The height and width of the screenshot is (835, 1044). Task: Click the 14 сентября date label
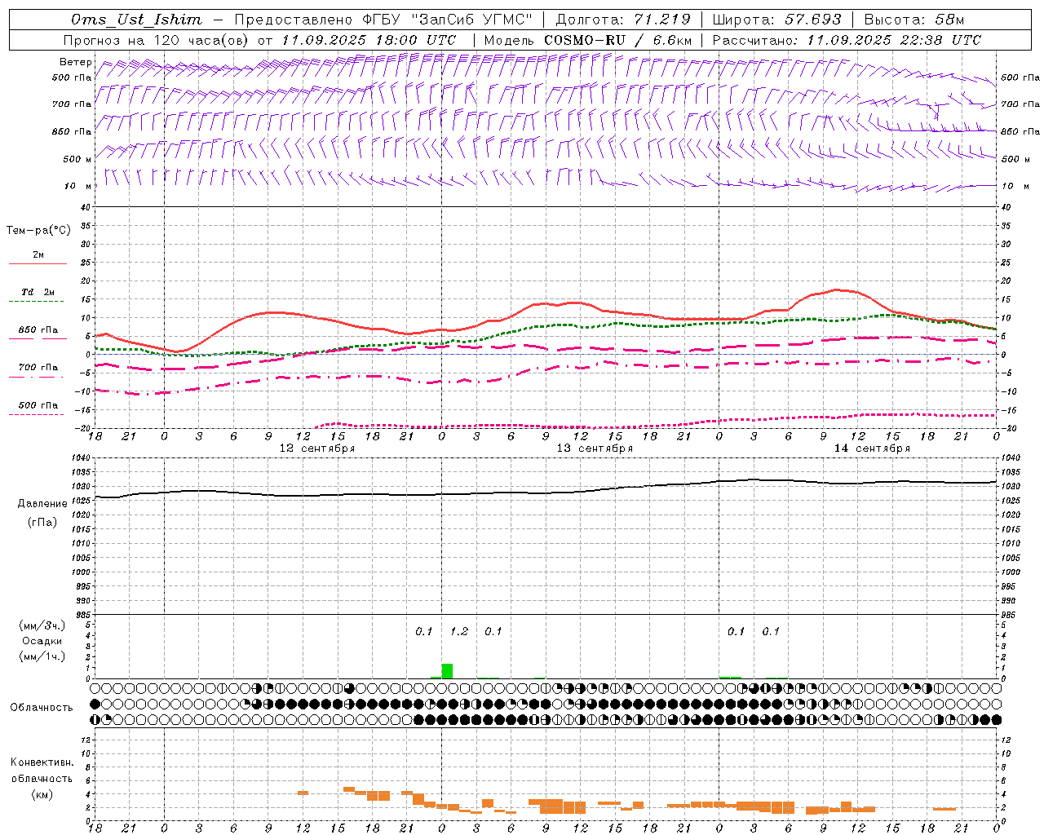(872, 448)
